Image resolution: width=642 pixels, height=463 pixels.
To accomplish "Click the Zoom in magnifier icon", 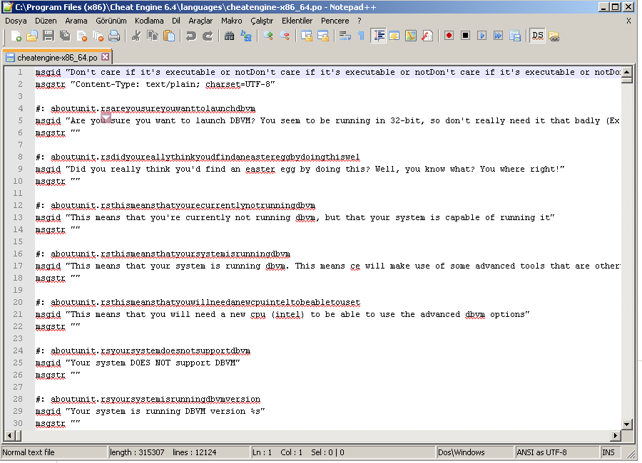I will coord(268,36).
